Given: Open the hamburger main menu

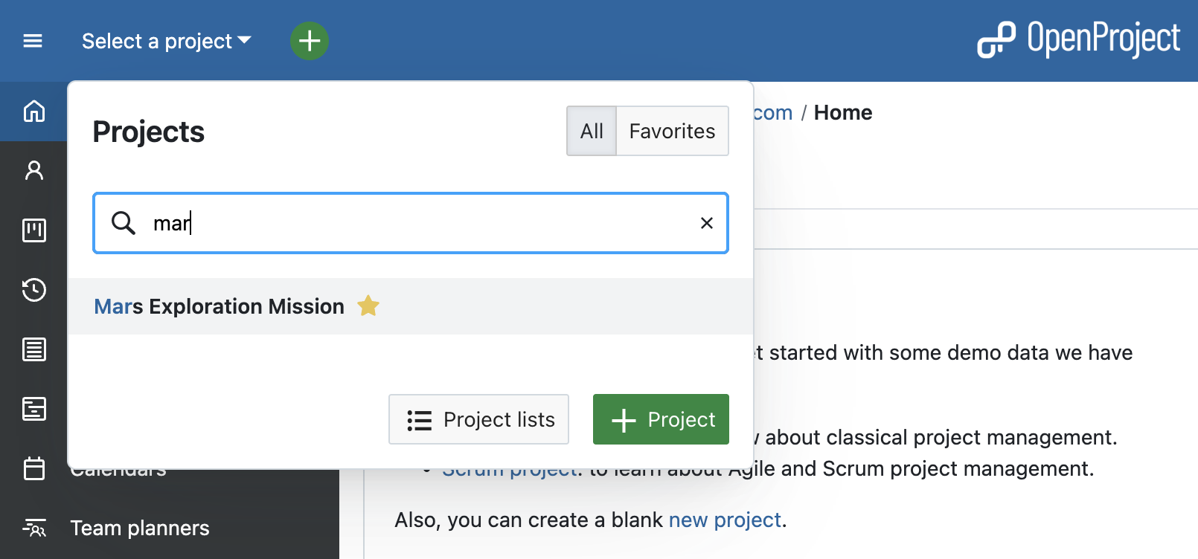Looking at the screenshot, I should tap(33, 41).
